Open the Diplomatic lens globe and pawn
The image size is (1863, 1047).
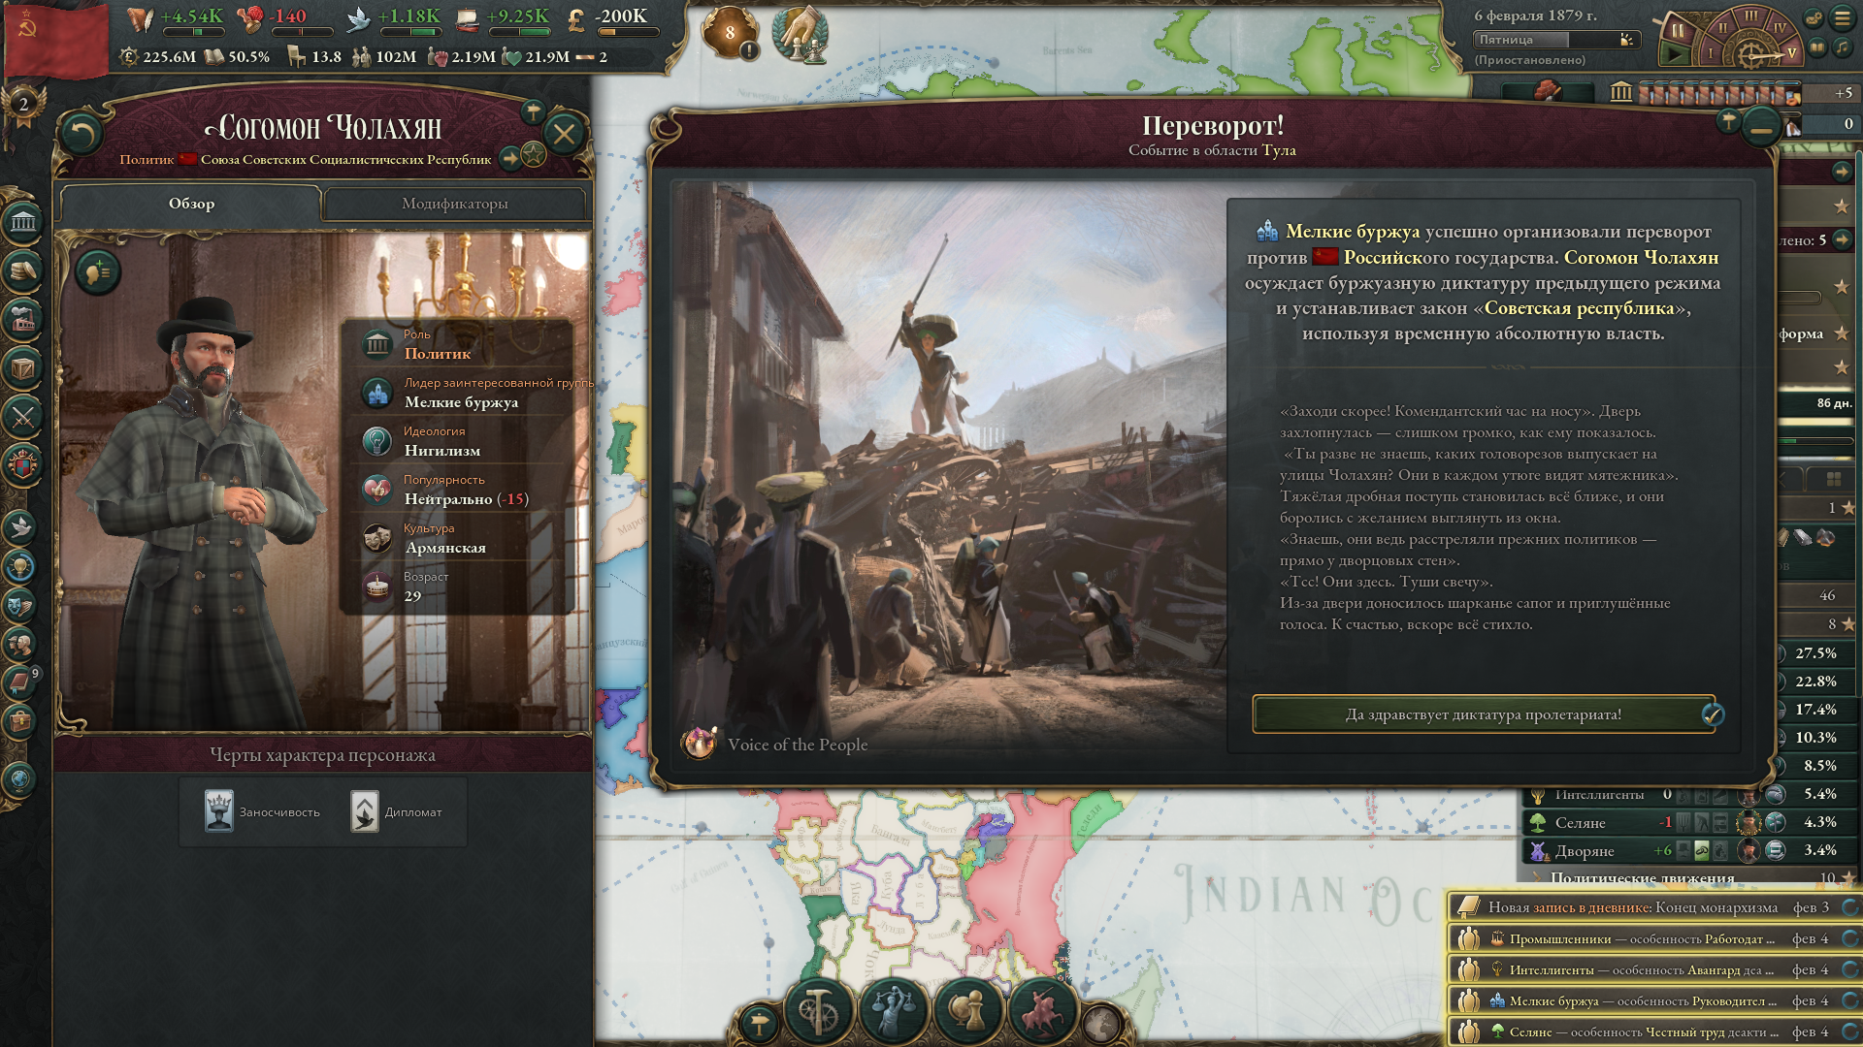coord(966,1010)
